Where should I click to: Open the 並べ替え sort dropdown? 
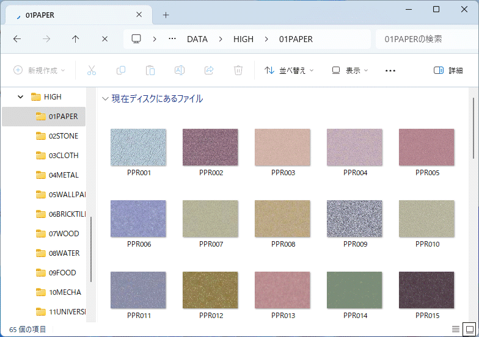[x=289, y=71]
